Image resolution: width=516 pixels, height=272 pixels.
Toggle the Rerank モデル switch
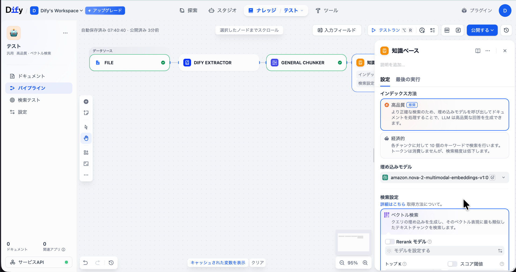click(x=390, y=242)
